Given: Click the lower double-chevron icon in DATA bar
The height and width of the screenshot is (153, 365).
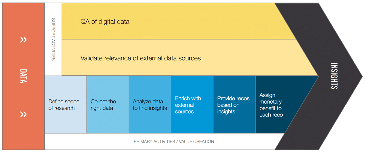Looking at the screenshot, I should 23,114.
